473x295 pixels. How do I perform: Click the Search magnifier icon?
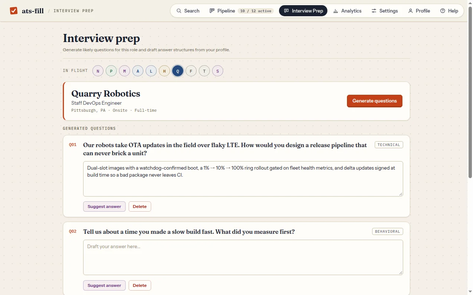[x=179, y=11]
